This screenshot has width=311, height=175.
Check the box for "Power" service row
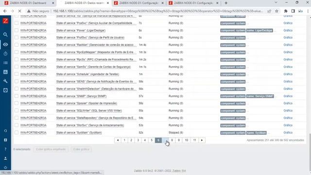(17, 30)
